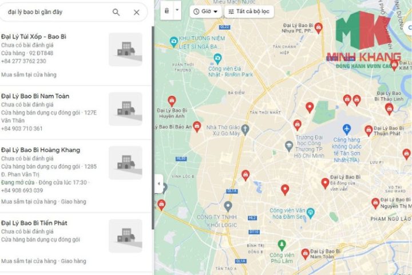Select Đại Lý Bao Bì Nhựa PE map pin
This screenshot has height=275, width=412.
[319, 27]
